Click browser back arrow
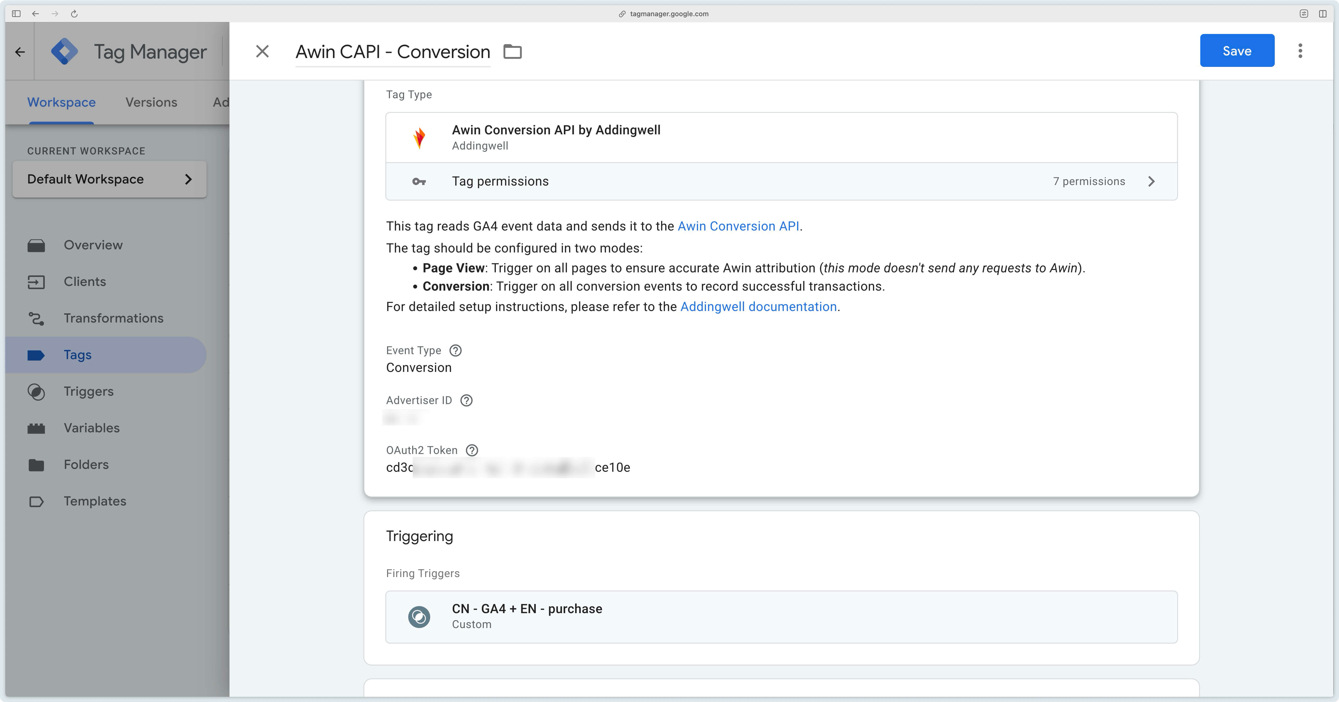 point(35,14)
